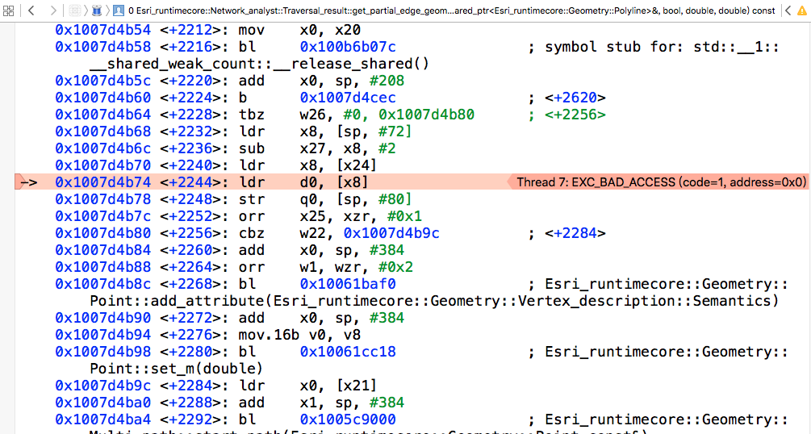Viewport: 811px width, 434px height.
Task: Go forward in editor history
Action: point(54,10)
